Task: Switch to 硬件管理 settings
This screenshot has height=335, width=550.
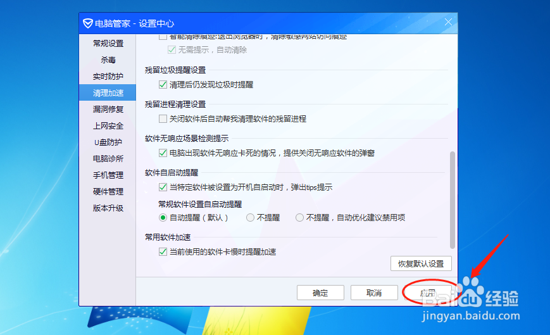Action: [x=108, y=192]
